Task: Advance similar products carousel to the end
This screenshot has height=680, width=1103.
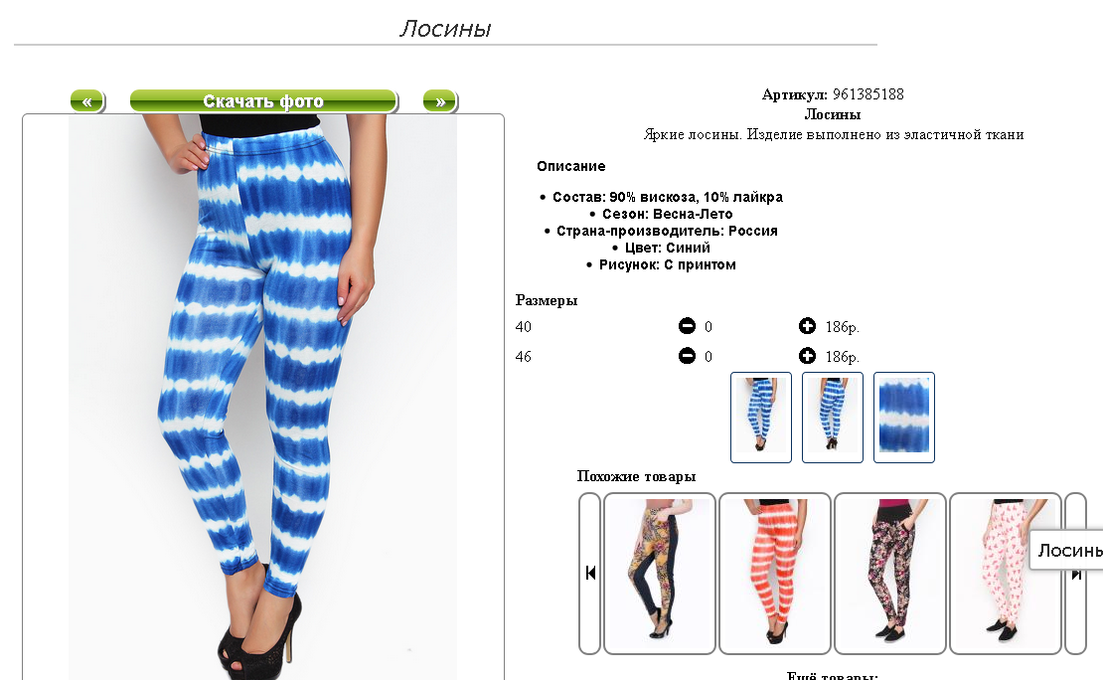Action: [x=1075, y=573]
